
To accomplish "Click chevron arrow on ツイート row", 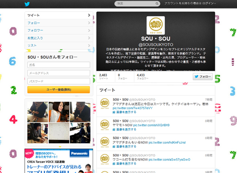I will (89, 15).
